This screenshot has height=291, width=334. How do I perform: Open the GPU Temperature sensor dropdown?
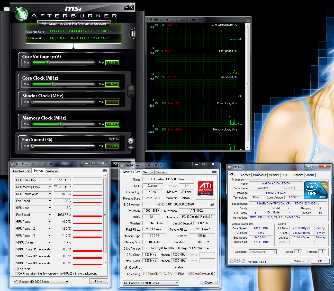point(50,194)
